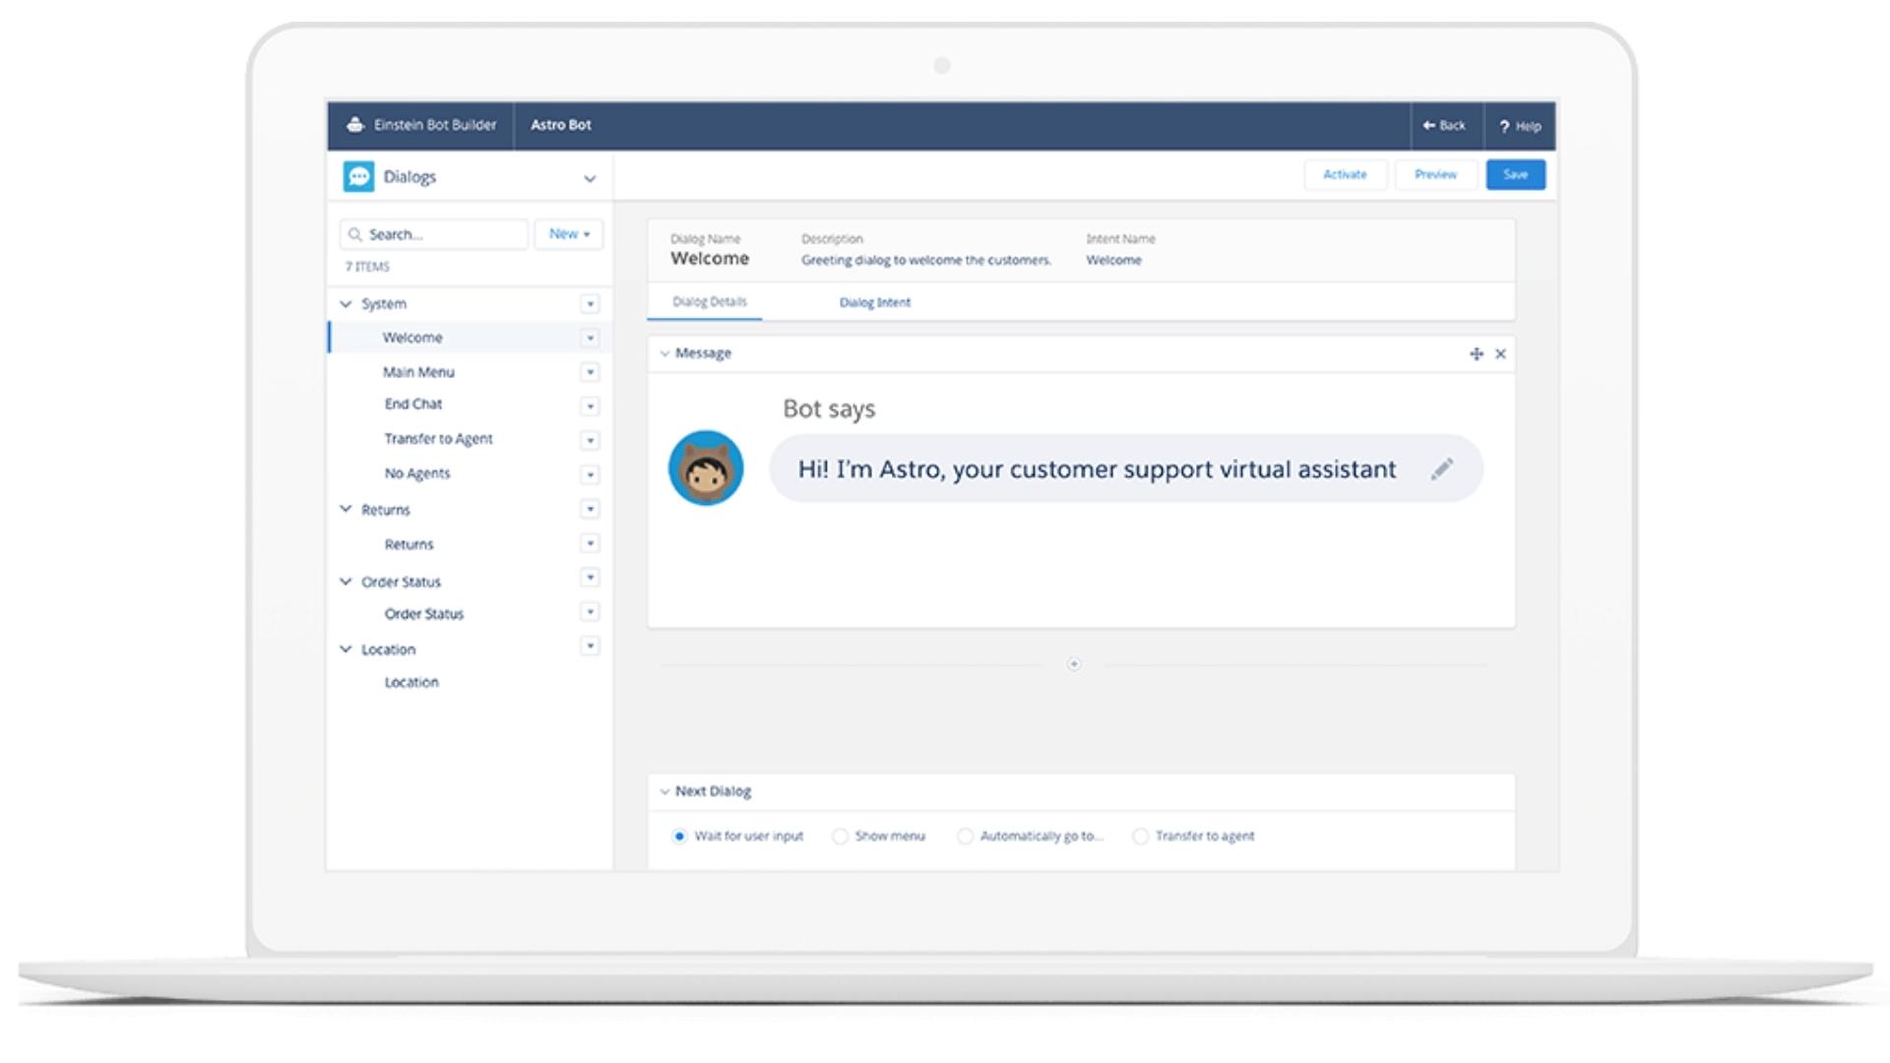Viewport: 1890px width, 1063px height.
Task: Collapse the Message section chevron
Action: coord(664,353)
